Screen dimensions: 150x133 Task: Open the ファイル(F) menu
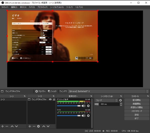(5, 7)
